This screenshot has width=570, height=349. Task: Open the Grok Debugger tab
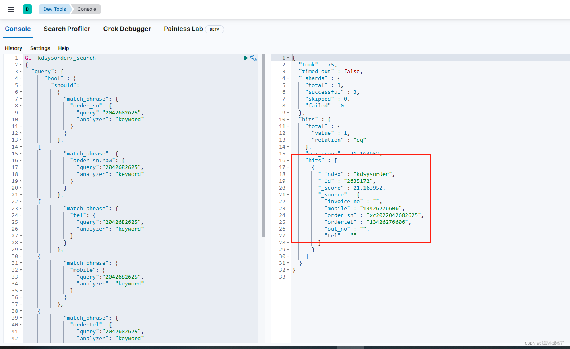tap(127, 29)
